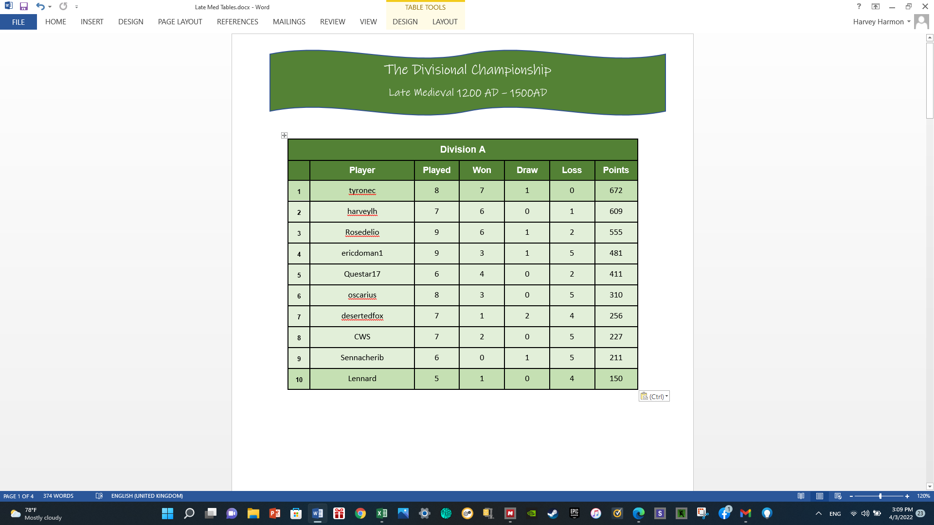Click the Division A header cell
The height and width of the screenshot is (525, 934).
point(463,149)
